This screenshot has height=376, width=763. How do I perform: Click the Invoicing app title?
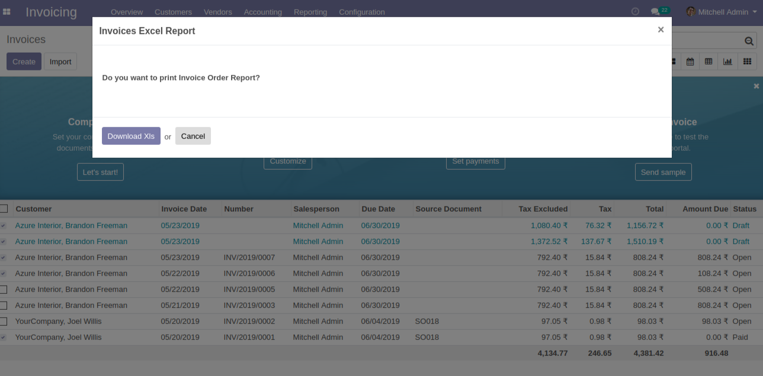tap(51, 12)
